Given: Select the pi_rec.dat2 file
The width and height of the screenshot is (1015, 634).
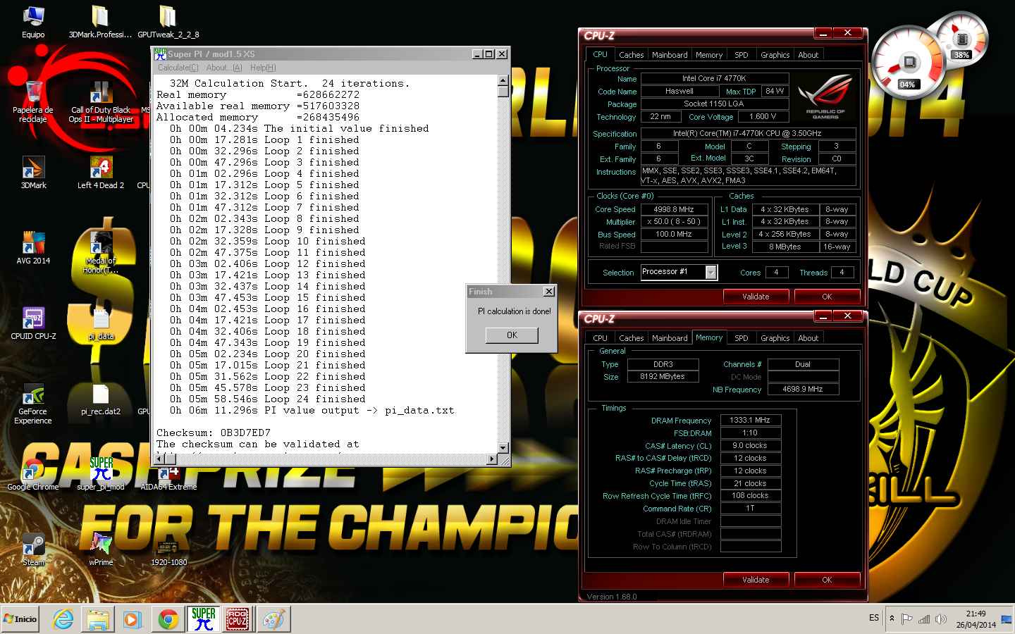Looking at the screenshot, I should 101,399.
